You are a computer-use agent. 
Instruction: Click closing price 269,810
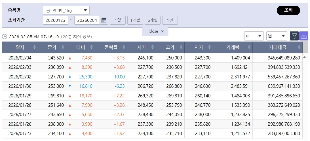[x=56, y=96]
